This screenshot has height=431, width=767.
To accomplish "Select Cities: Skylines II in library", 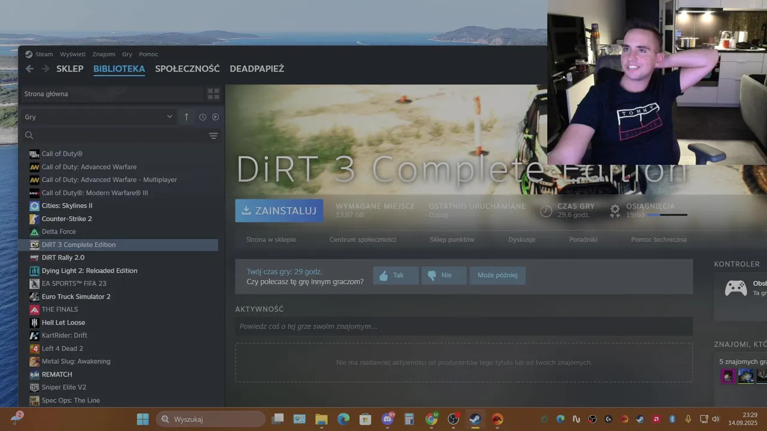I will [x=118, y=205].
